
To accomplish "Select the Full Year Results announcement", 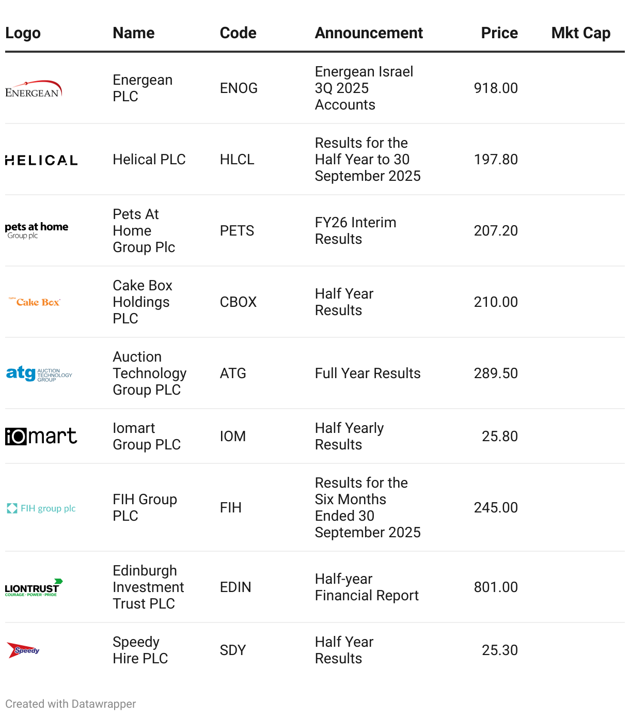I will (x=368, y=373).
